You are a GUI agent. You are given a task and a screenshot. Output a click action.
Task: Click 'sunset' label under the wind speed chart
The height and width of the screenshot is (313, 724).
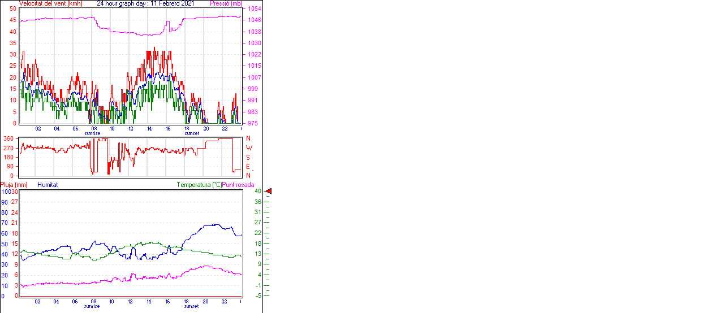192,133
